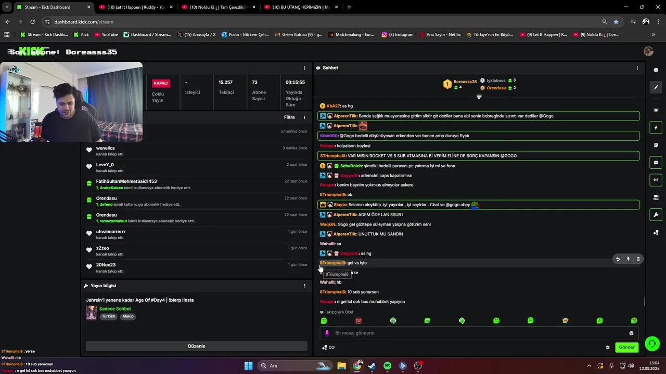Open File Explorer from taskbar
This screenshot has width=666, height=374.
coord(341,366)
